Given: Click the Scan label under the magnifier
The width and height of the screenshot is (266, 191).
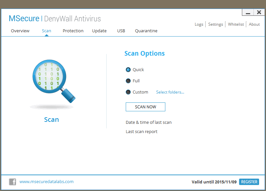Looking at the screenshot, I should [51, 120].
